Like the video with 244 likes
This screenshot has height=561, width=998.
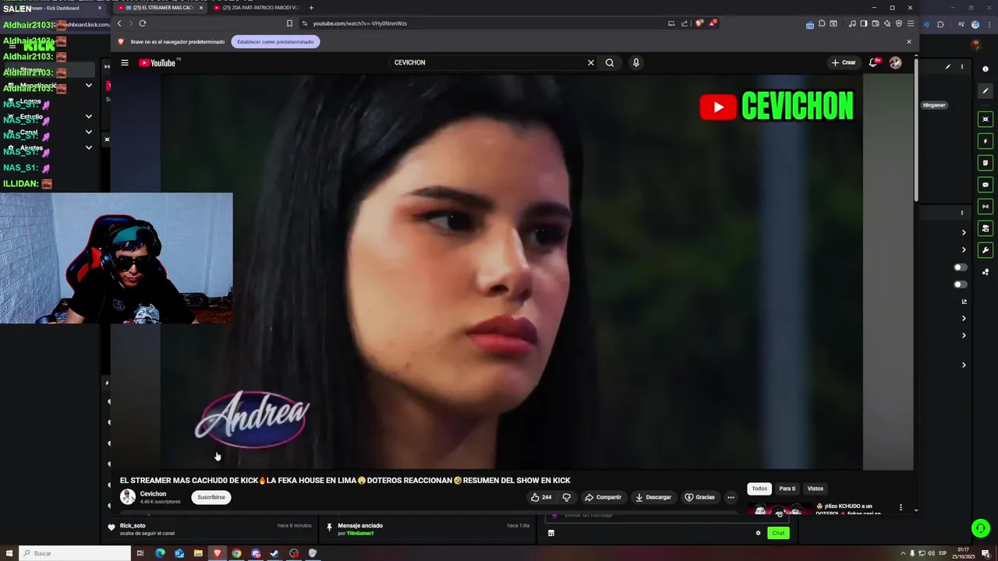click(x=541, y=497)
